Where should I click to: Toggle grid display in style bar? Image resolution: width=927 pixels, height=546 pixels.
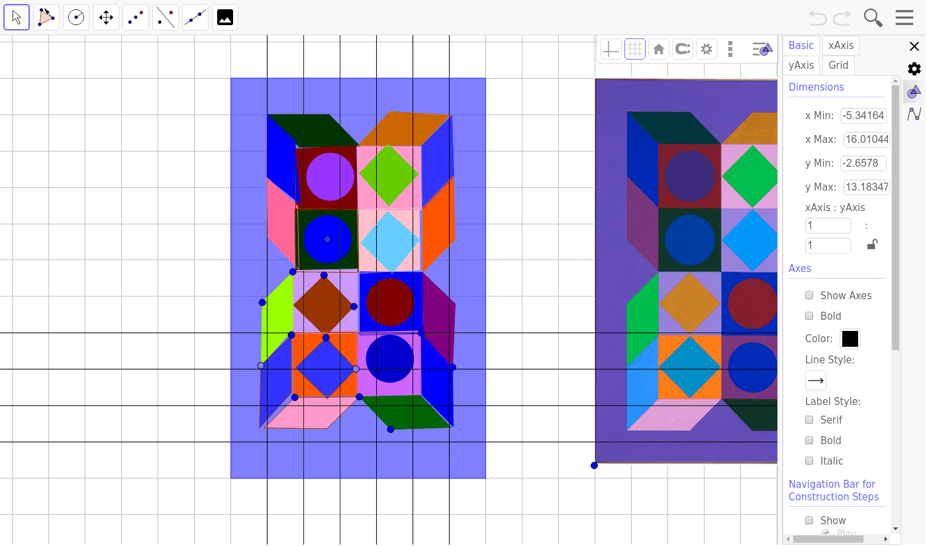pos(635,49)
